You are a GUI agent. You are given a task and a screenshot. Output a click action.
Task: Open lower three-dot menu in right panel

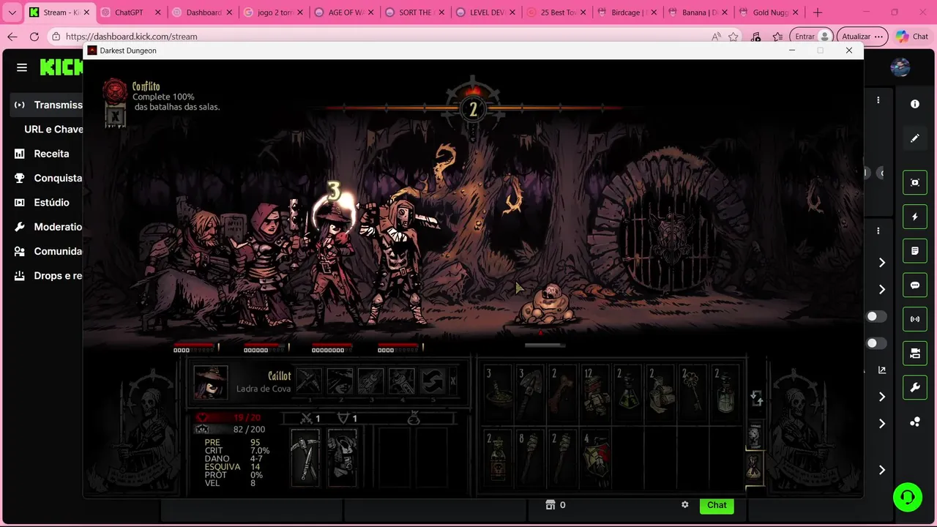[x=878, y=231]
